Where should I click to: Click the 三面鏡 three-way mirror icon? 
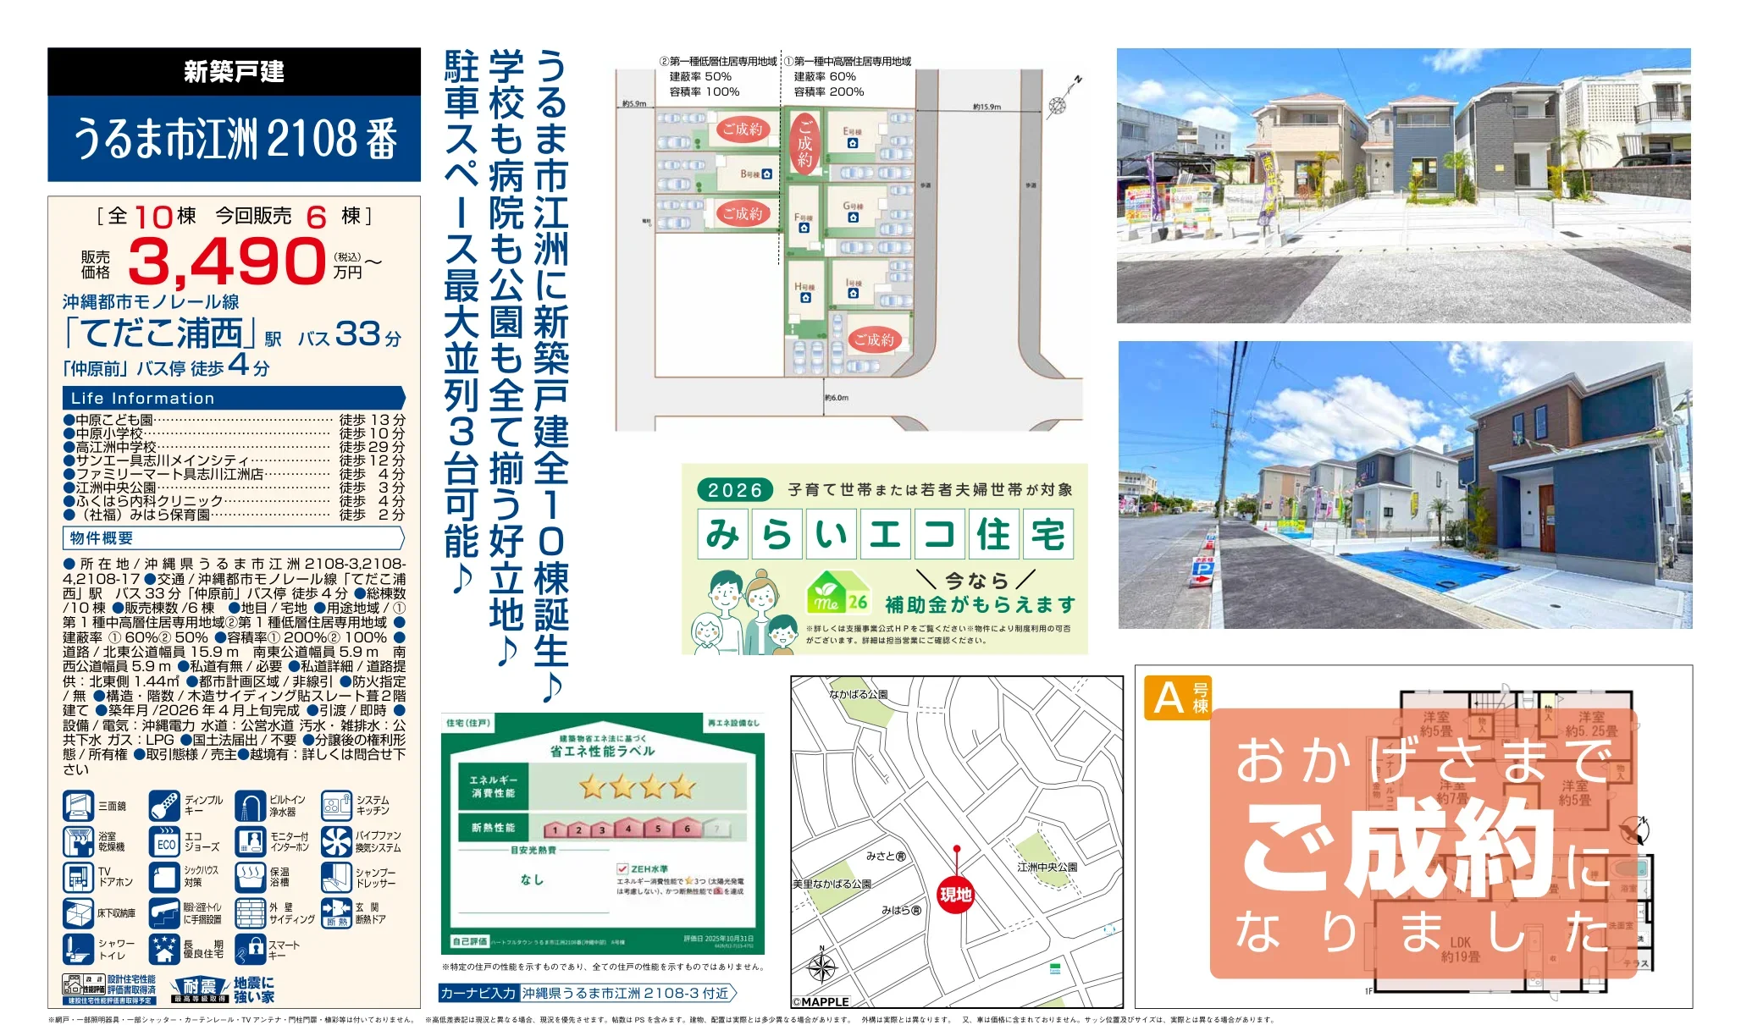[x=78, y=806]
